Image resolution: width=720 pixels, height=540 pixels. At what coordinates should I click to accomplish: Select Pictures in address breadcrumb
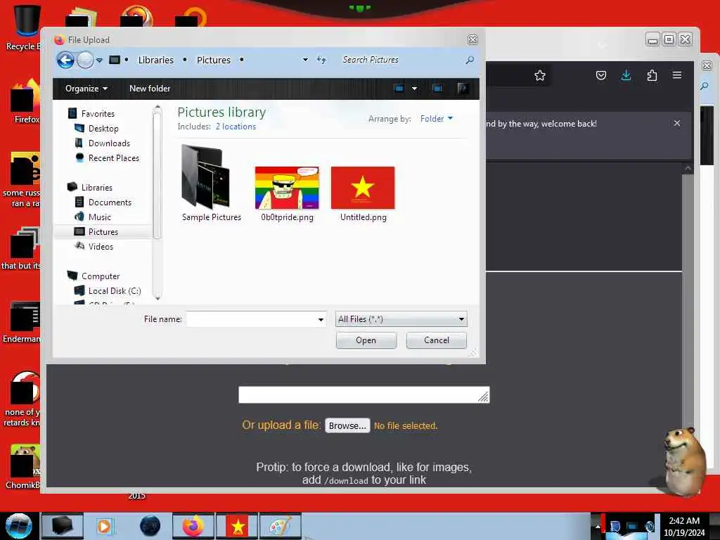[214, 60]
